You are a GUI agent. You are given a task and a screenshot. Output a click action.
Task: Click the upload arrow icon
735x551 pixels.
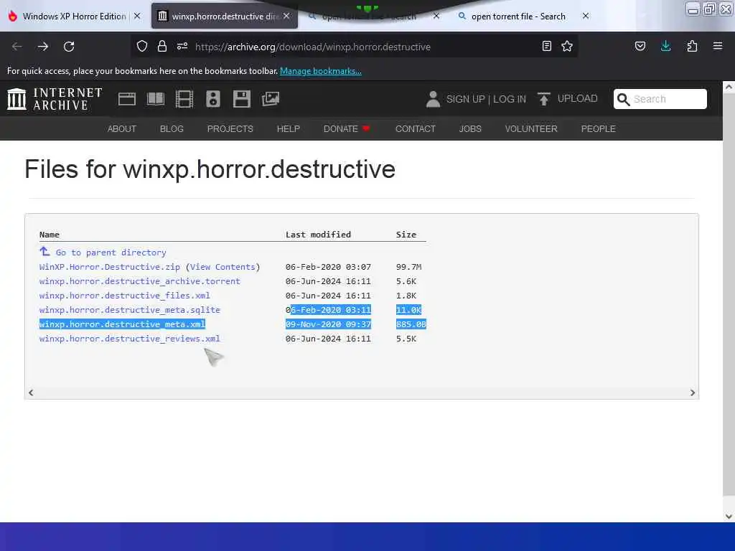(544, 99)
